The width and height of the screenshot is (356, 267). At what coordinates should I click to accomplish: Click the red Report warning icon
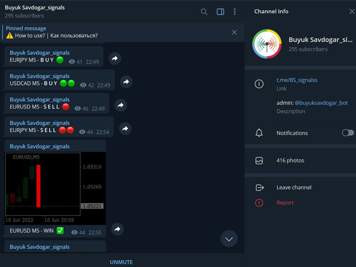(x=259, y=202)
